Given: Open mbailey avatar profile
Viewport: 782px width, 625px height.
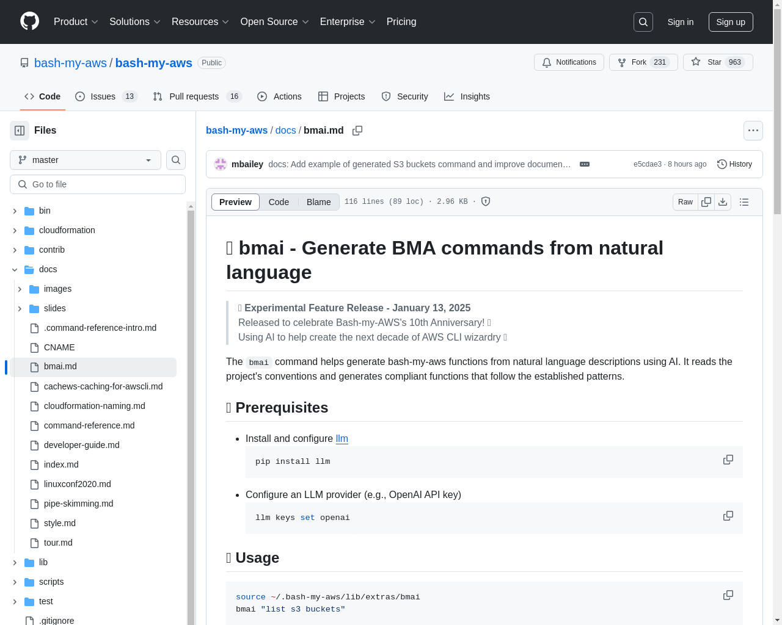Looking at the screenshot, I should pyautogui.click(x=221, y=164).
